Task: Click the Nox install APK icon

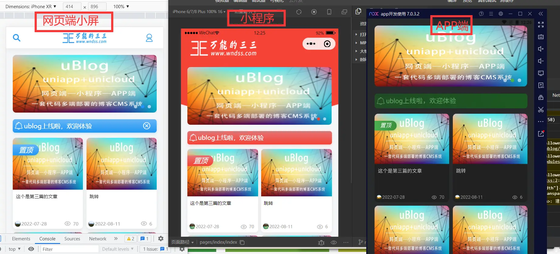Action: [x=541, y=85]
